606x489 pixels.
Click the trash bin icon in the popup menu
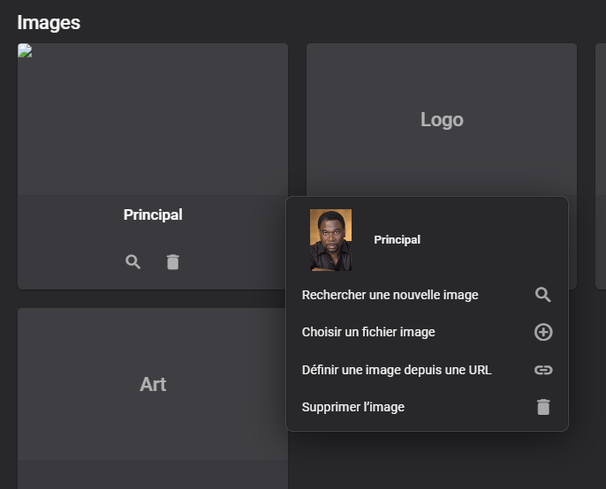[x=543, y=407]
